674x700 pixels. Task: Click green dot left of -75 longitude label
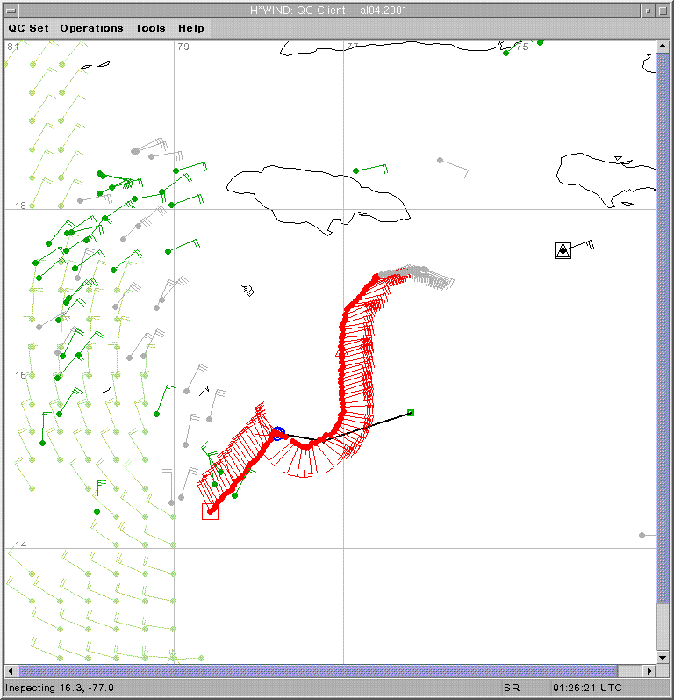point(505,54)
